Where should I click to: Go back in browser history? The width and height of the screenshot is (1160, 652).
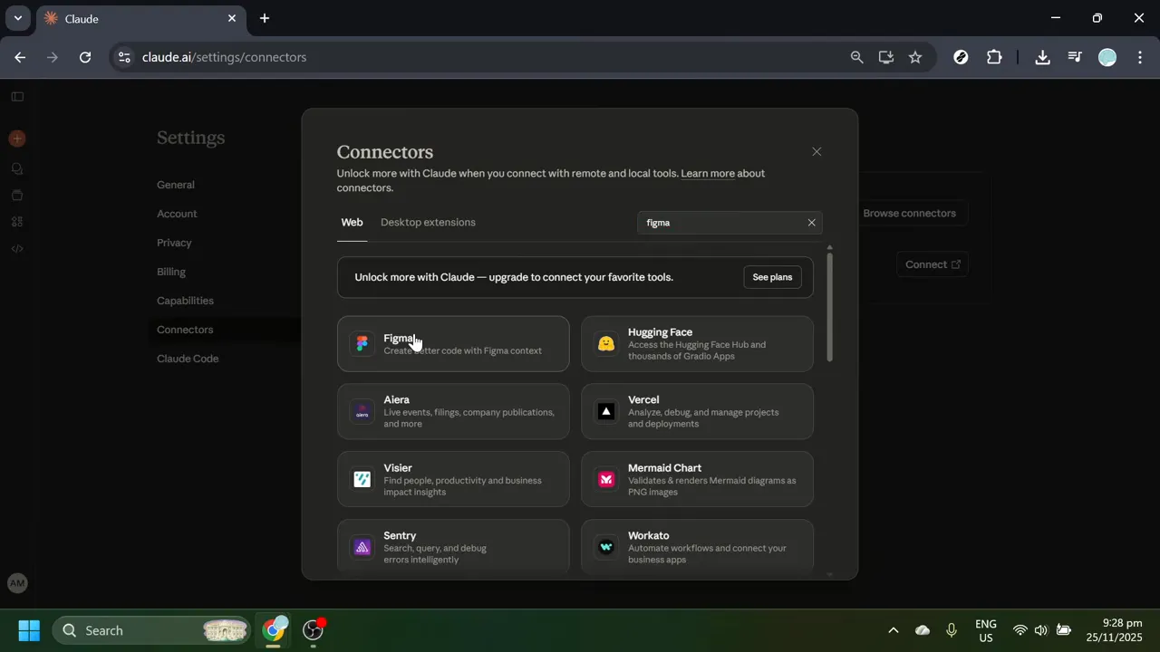pos(20,57)
